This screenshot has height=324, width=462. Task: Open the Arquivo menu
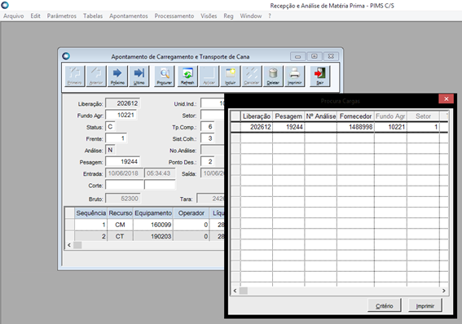pos(14,16)
